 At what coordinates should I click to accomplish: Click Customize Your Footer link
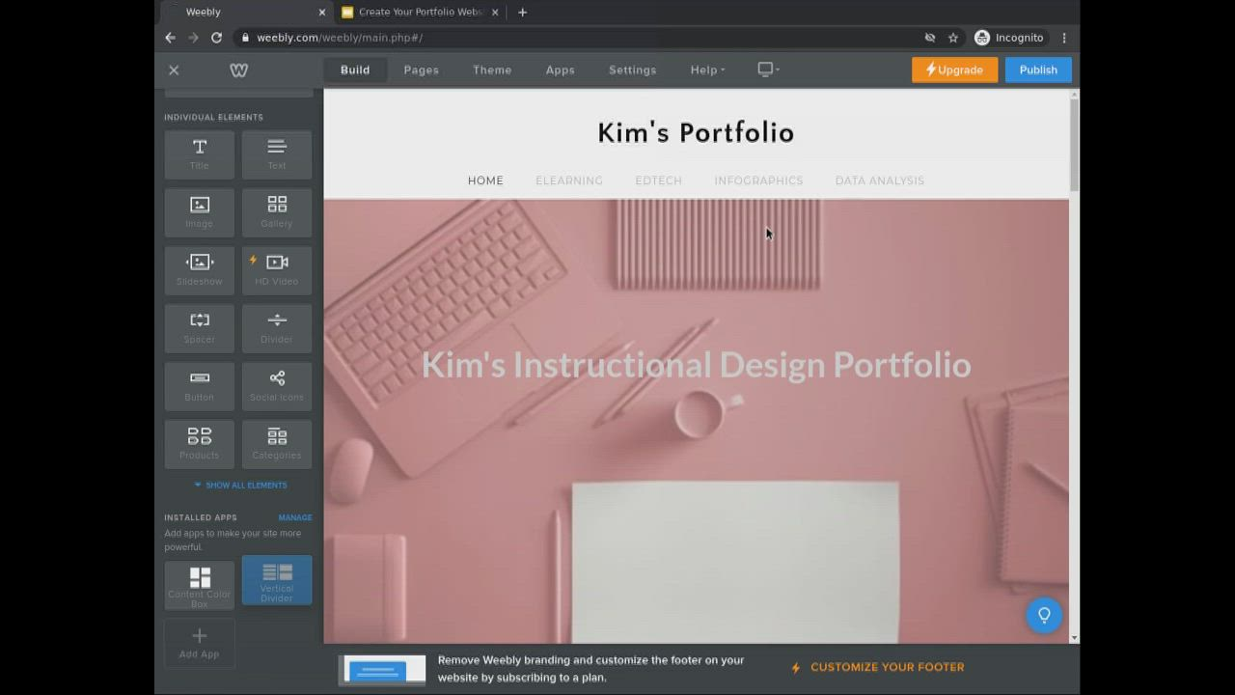[x=878, y=667]
